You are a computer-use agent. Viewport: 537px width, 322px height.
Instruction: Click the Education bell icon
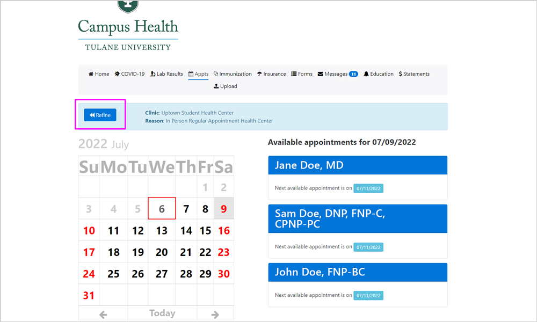pyautogui.click(x=366, y=74)
